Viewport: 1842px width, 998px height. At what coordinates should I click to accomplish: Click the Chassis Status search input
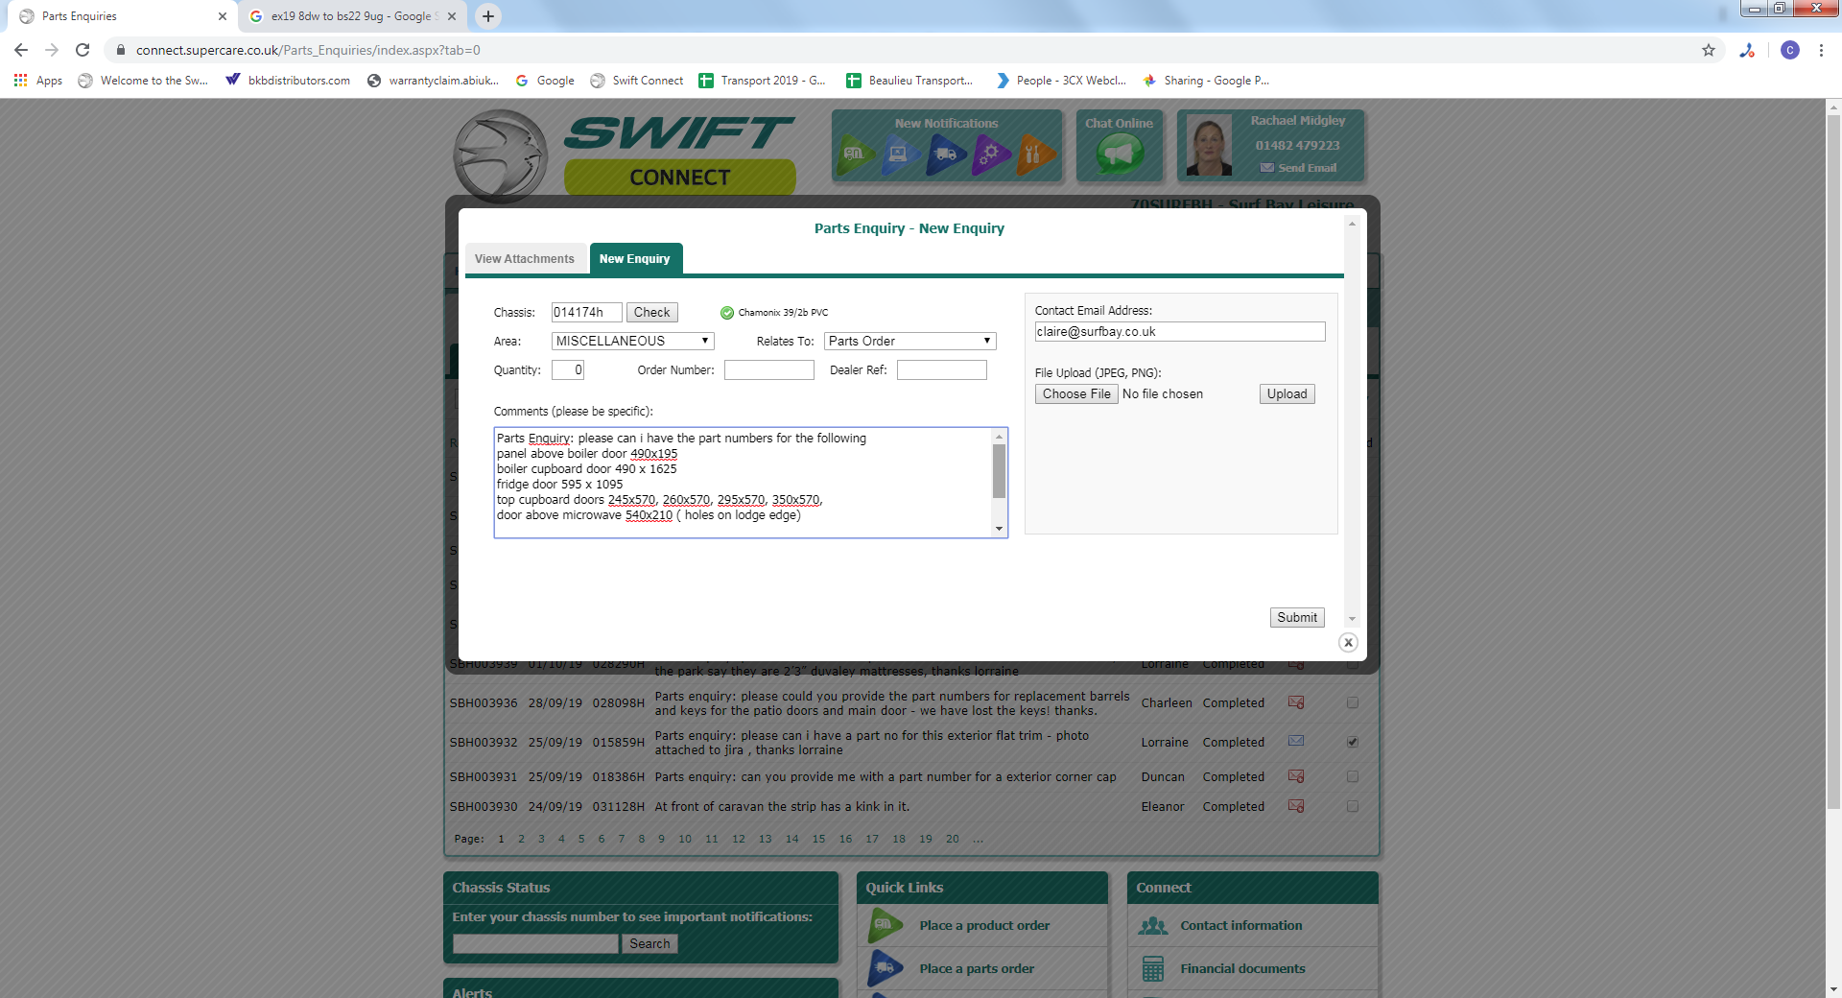click(535, 943)
